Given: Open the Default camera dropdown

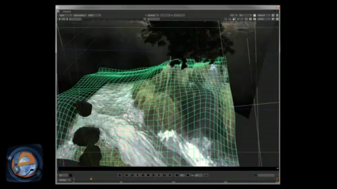Looking at the screenshot, I should (x=264, y=15).
